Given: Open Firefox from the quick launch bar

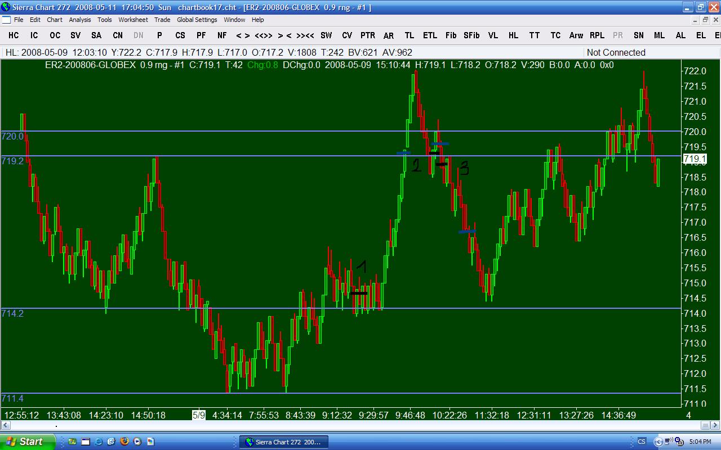Looking at the screenshot, I should coord(124,442).
